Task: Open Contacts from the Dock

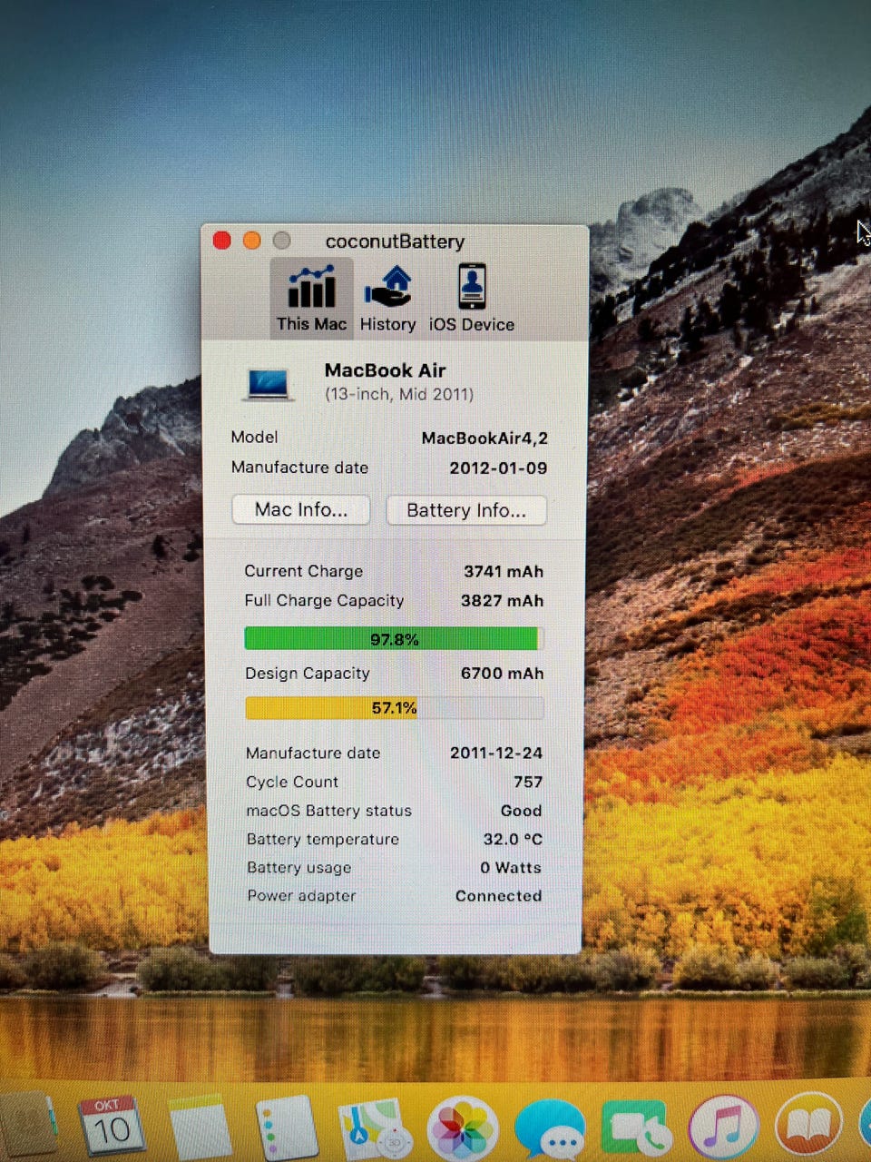Action: 27,1126
